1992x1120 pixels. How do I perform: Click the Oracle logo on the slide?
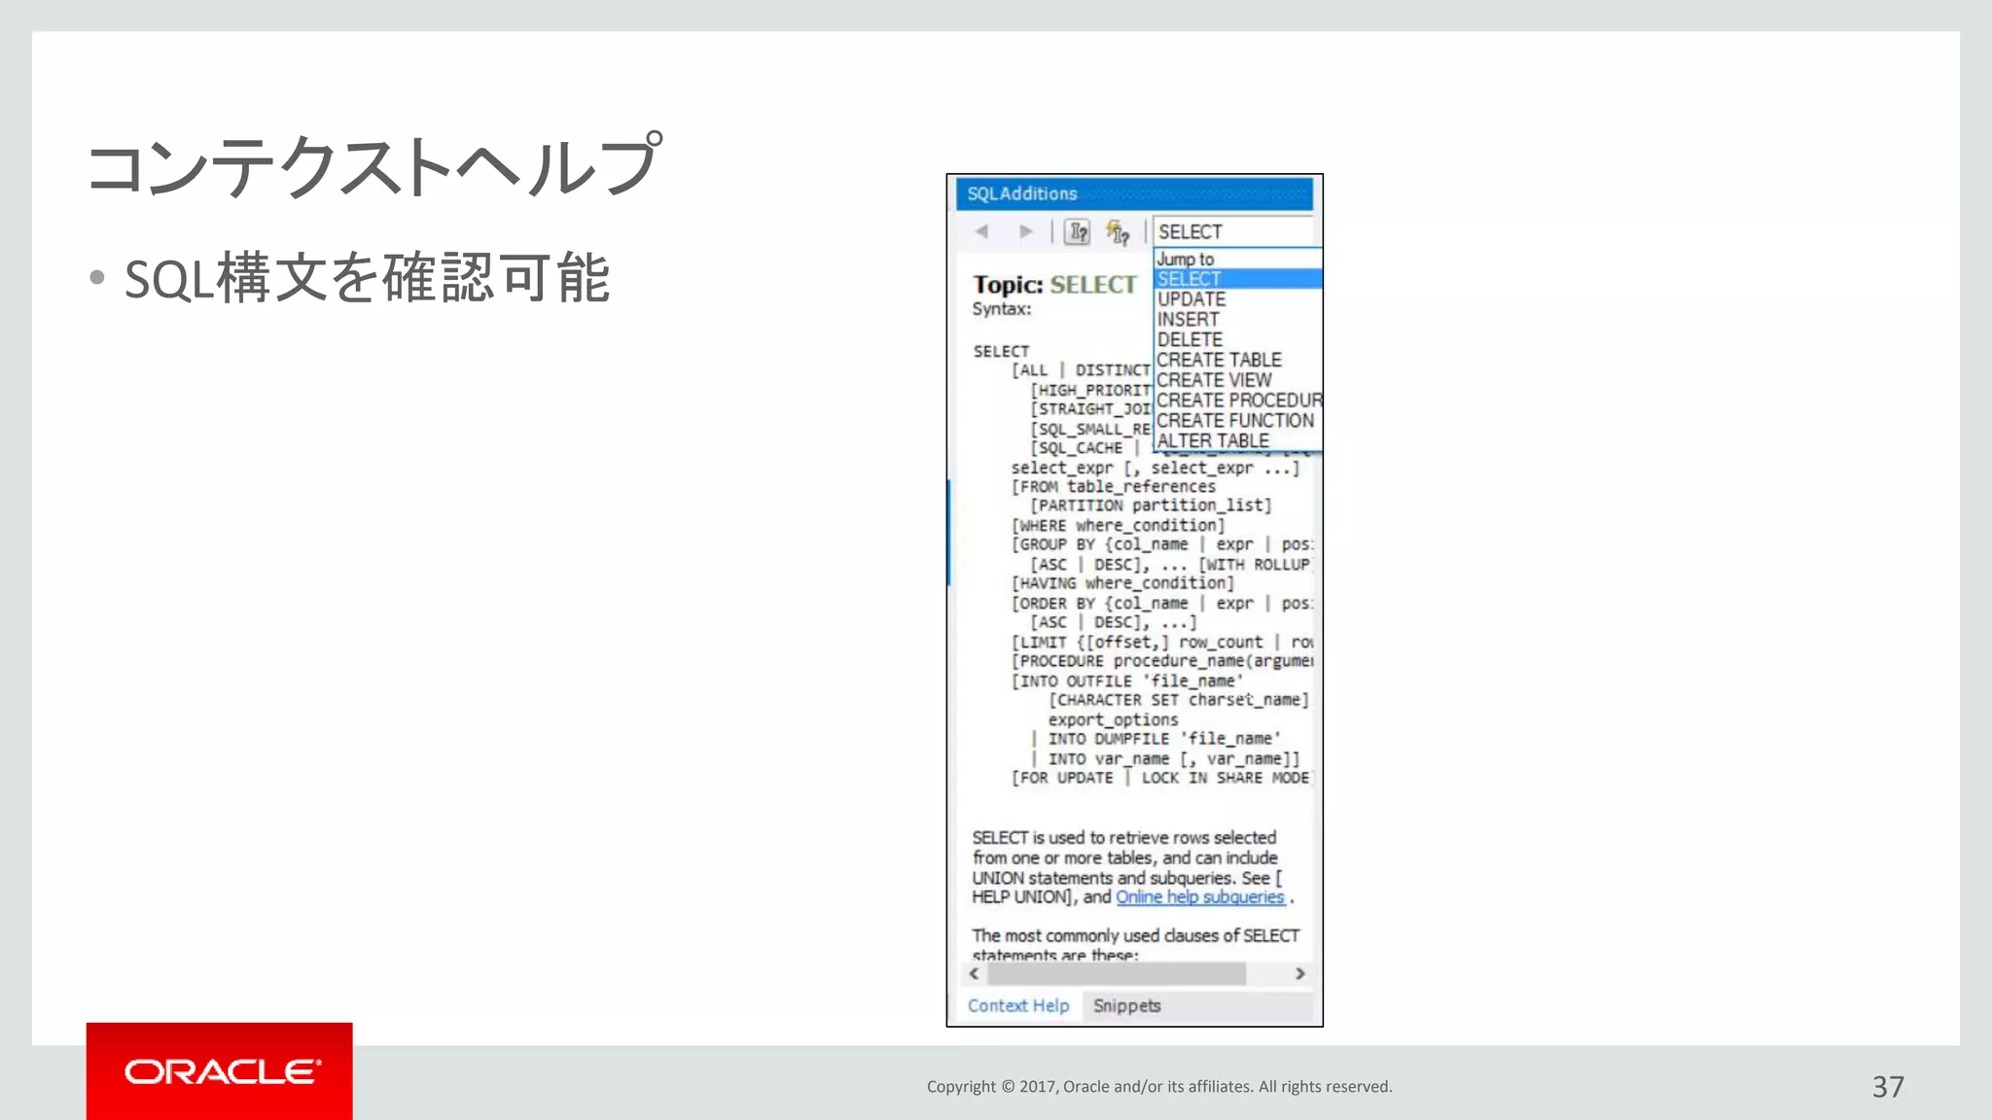tap(220, 1071)
